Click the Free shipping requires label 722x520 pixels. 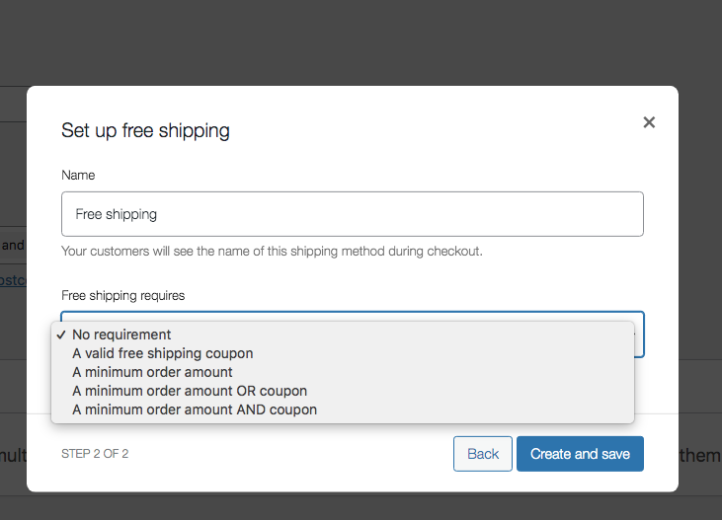[122, 295]
